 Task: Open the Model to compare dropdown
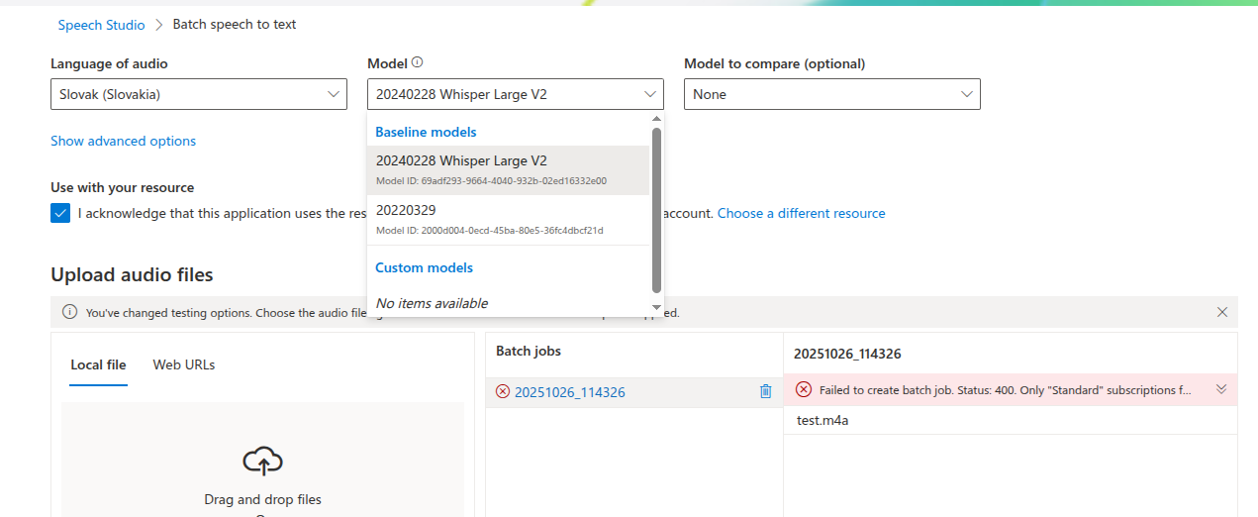[831, 94]
